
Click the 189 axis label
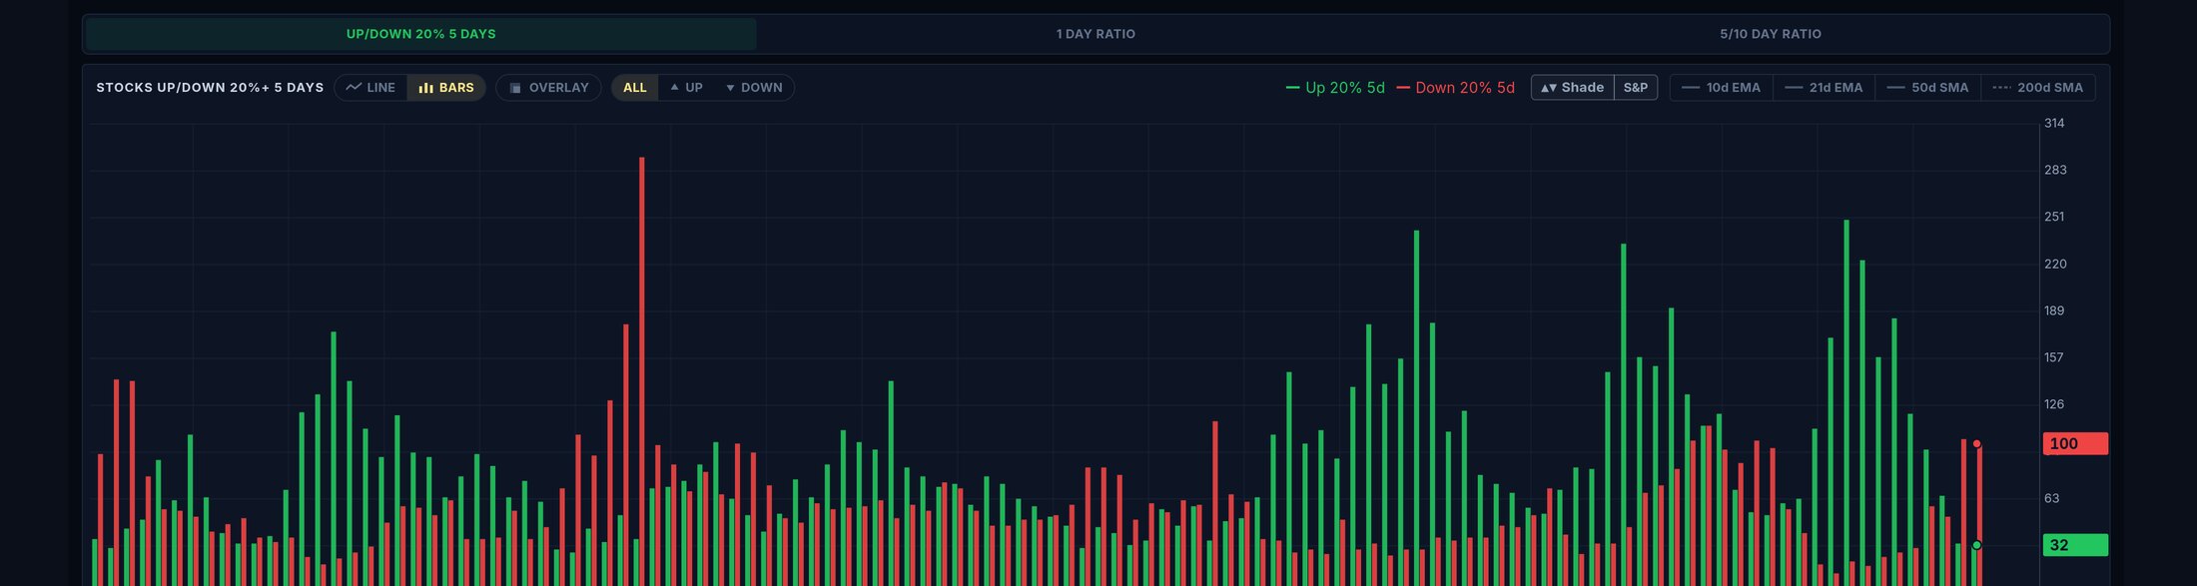2054,310
